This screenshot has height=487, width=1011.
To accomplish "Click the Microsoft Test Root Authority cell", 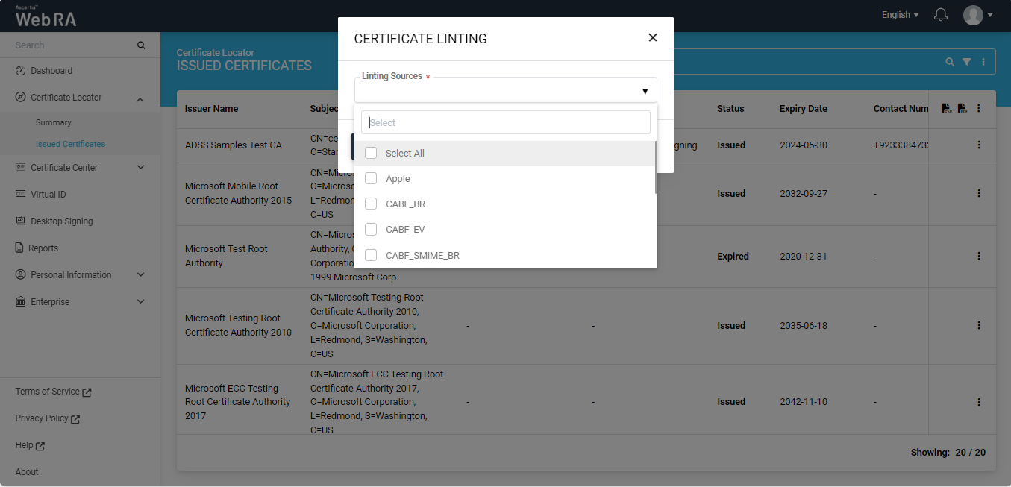I will click(x=226, y=256).
